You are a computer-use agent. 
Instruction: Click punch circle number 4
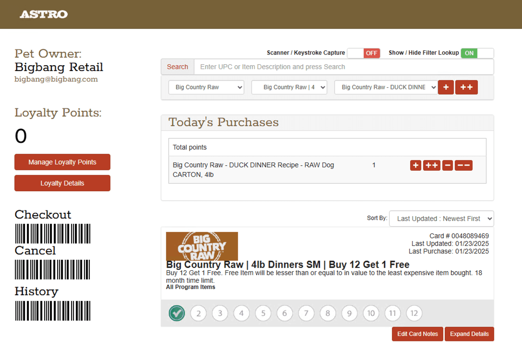coord(241,313)
